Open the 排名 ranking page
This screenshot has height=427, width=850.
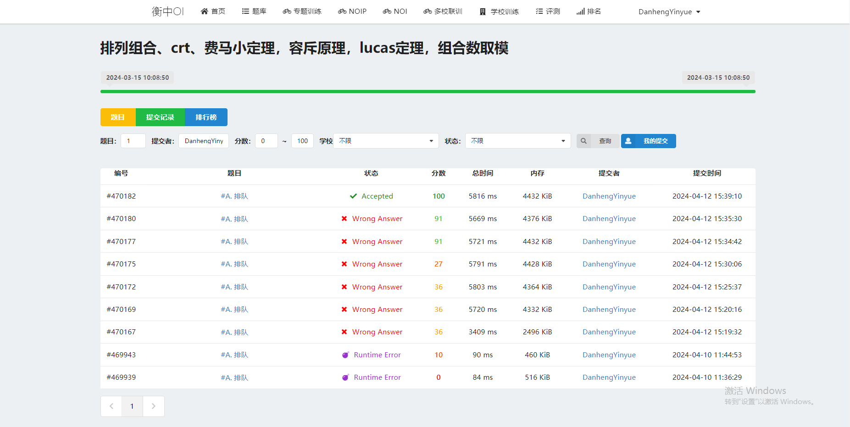point(589,11)
